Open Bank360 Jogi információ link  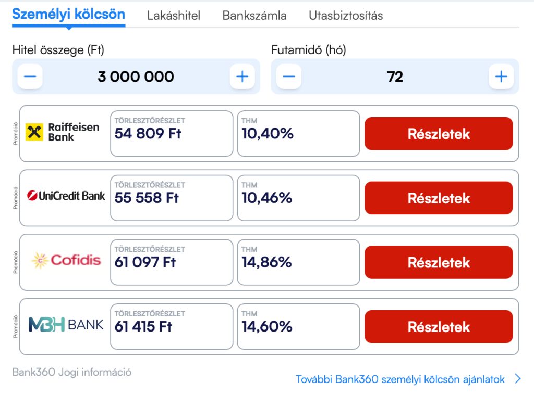72,372
